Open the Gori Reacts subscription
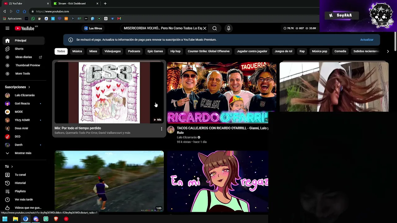Viewport: 397px width, 223px height. (x=24, y=103)
